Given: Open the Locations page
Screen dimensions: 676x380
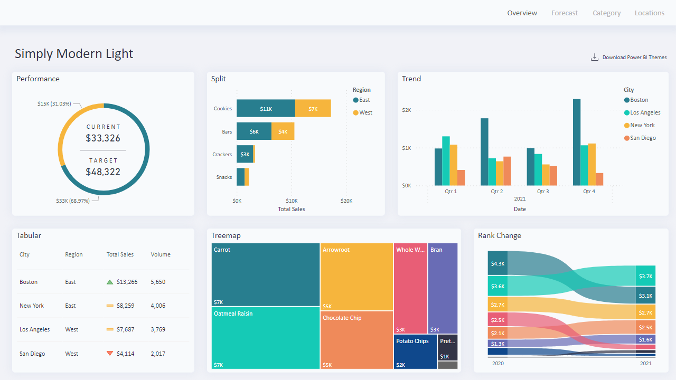Looking at the screenshot, I should click(649, 13).
